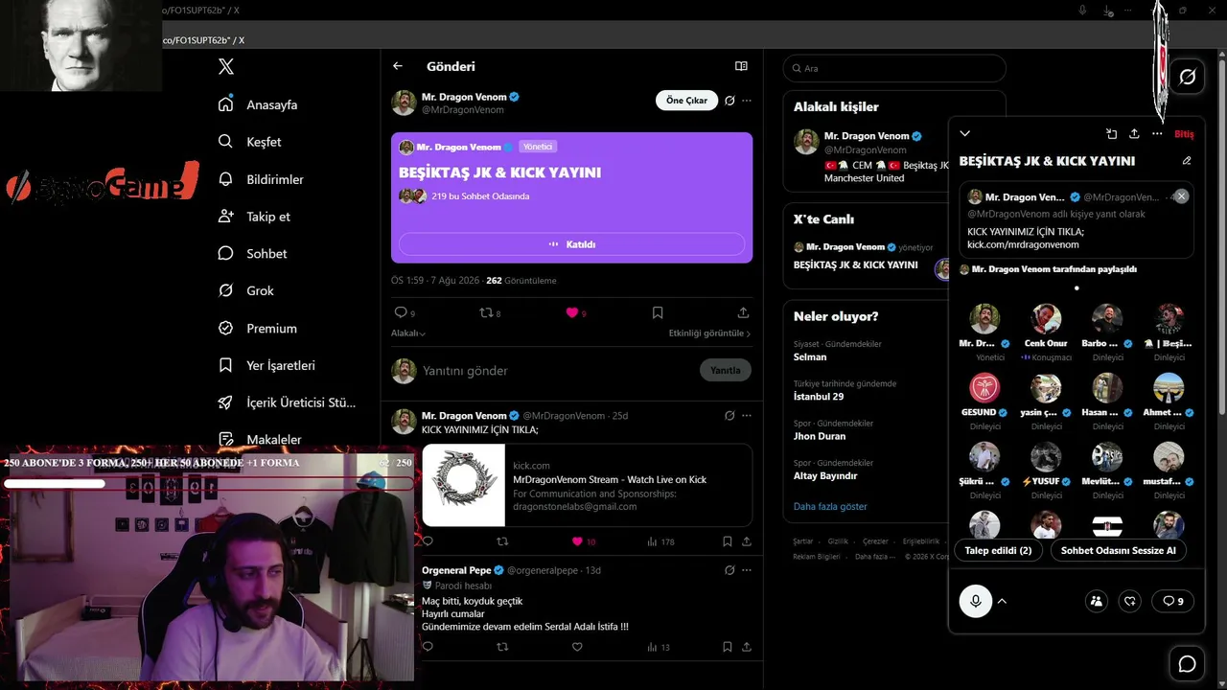This screenshot has width=1227, height=690.
Task: Open Space participants people icon
Action: point(1097,601)
